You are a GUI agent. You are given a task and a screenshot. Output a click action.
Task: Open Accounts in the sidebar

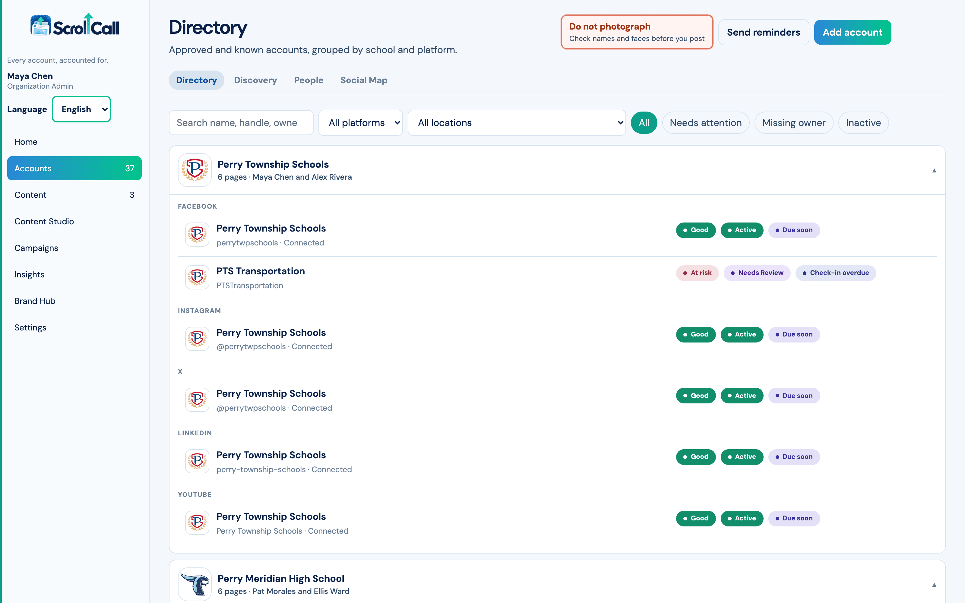coord(74,168)
